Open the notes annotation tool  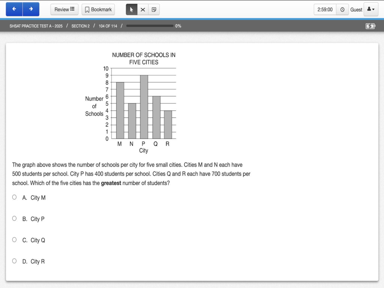154,9
